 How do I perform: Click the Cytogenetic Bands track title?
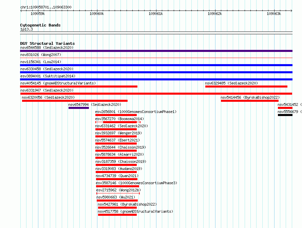click(x=40, y=25)
